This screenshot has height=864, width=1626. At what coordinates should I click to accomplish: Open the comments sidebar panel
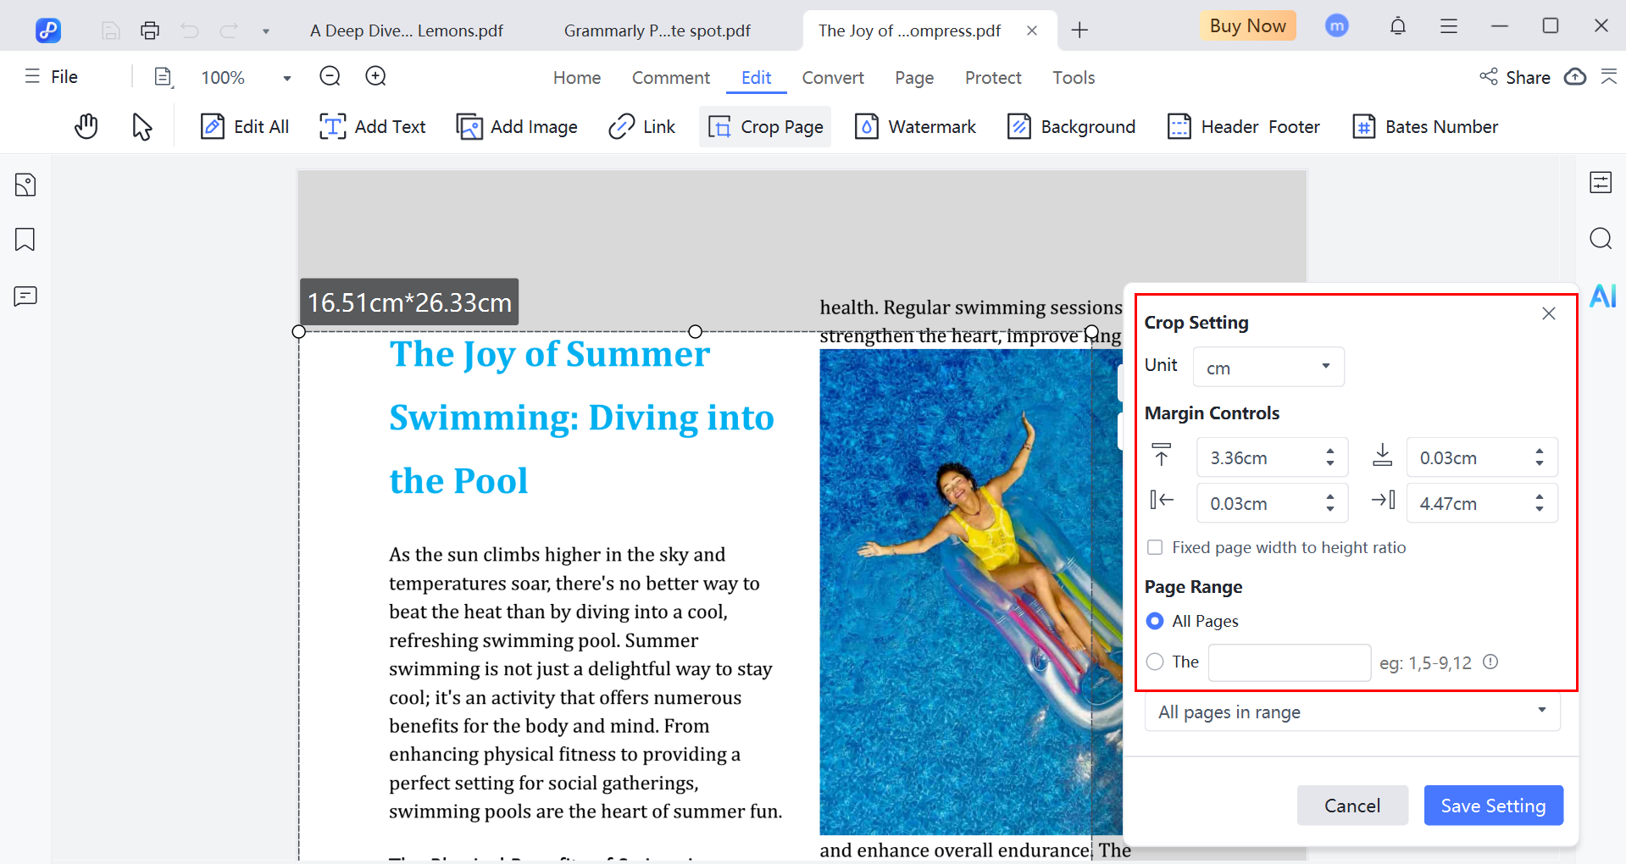(25, 296)
